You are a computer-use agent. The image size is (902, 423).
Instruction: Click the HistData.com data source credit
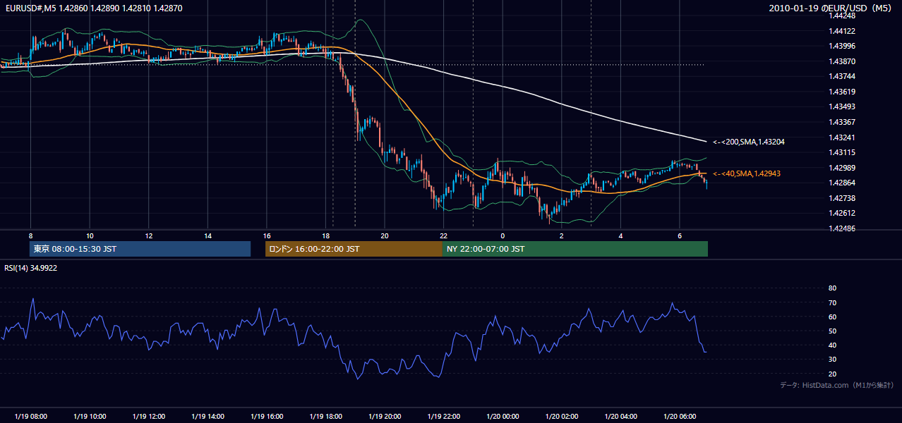[836, 385]
